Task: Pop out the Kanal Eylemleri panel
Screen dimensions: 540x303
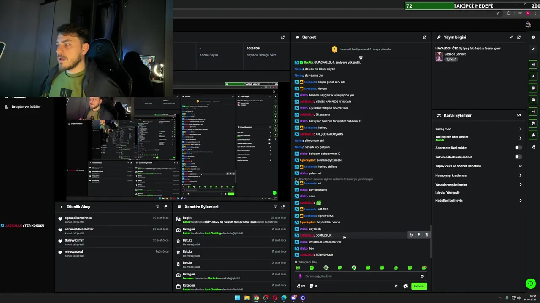Action: pos(519,115)
